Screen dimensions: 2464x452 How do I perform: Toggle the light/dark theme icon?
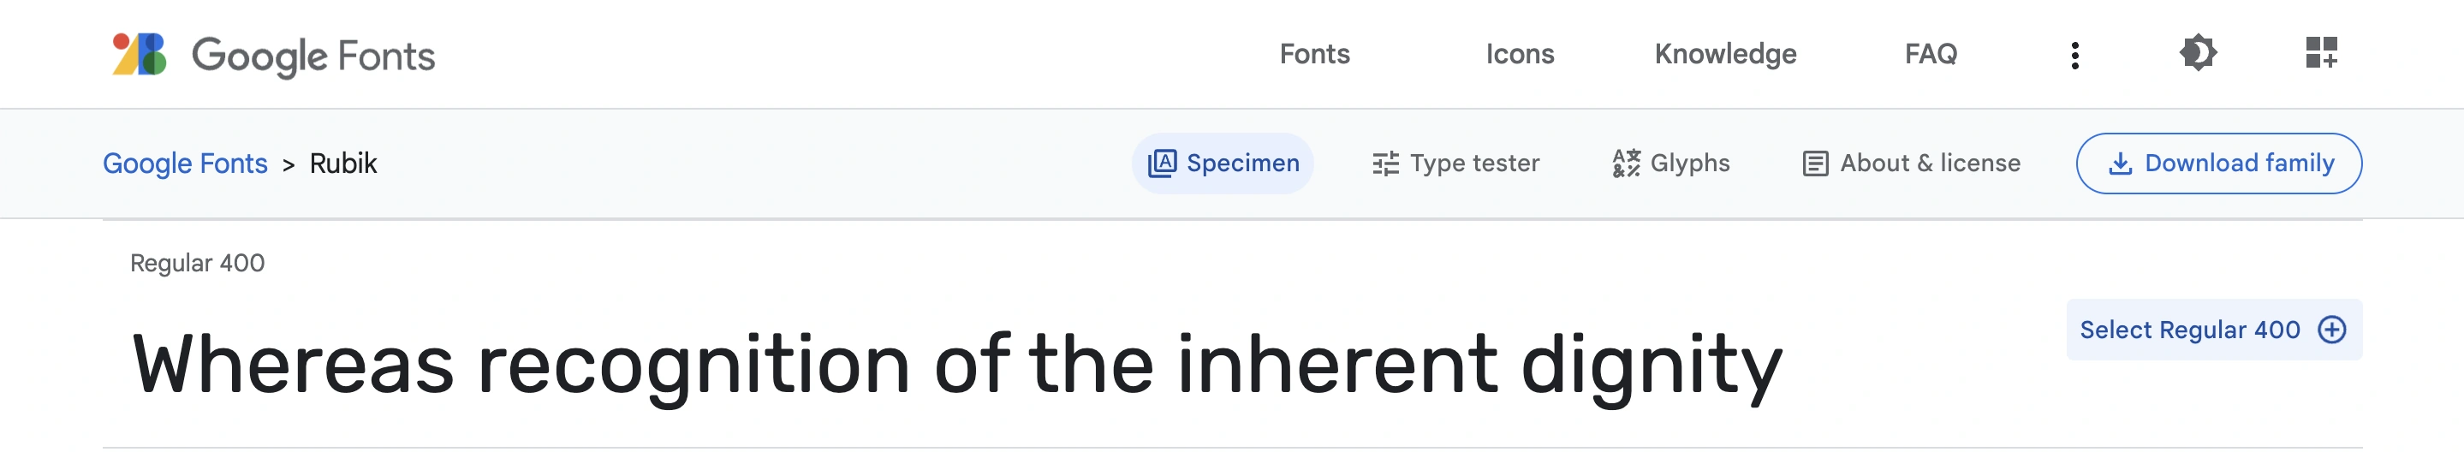point(2197,54)
